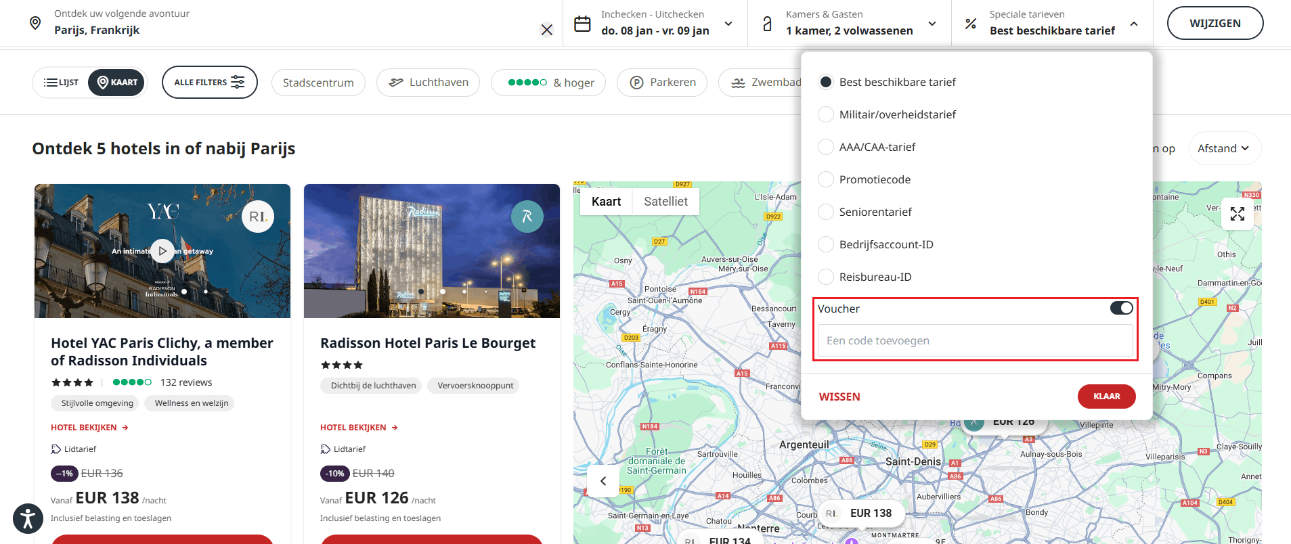Click the location pin icon
Viewport: 1291px width, 544px height.
click(x=35, y=23)
